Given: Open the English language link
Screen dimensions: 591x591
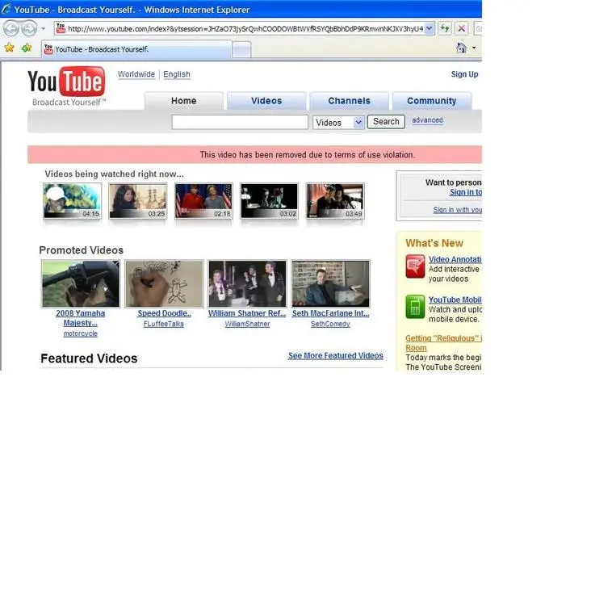Looking at the screenshot, I should pos(177,74).
